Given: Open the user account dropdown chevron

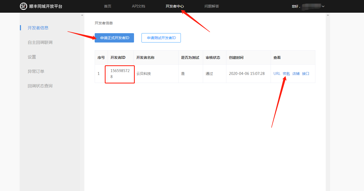Looking at the screenshot, I should tap(323, 6).
